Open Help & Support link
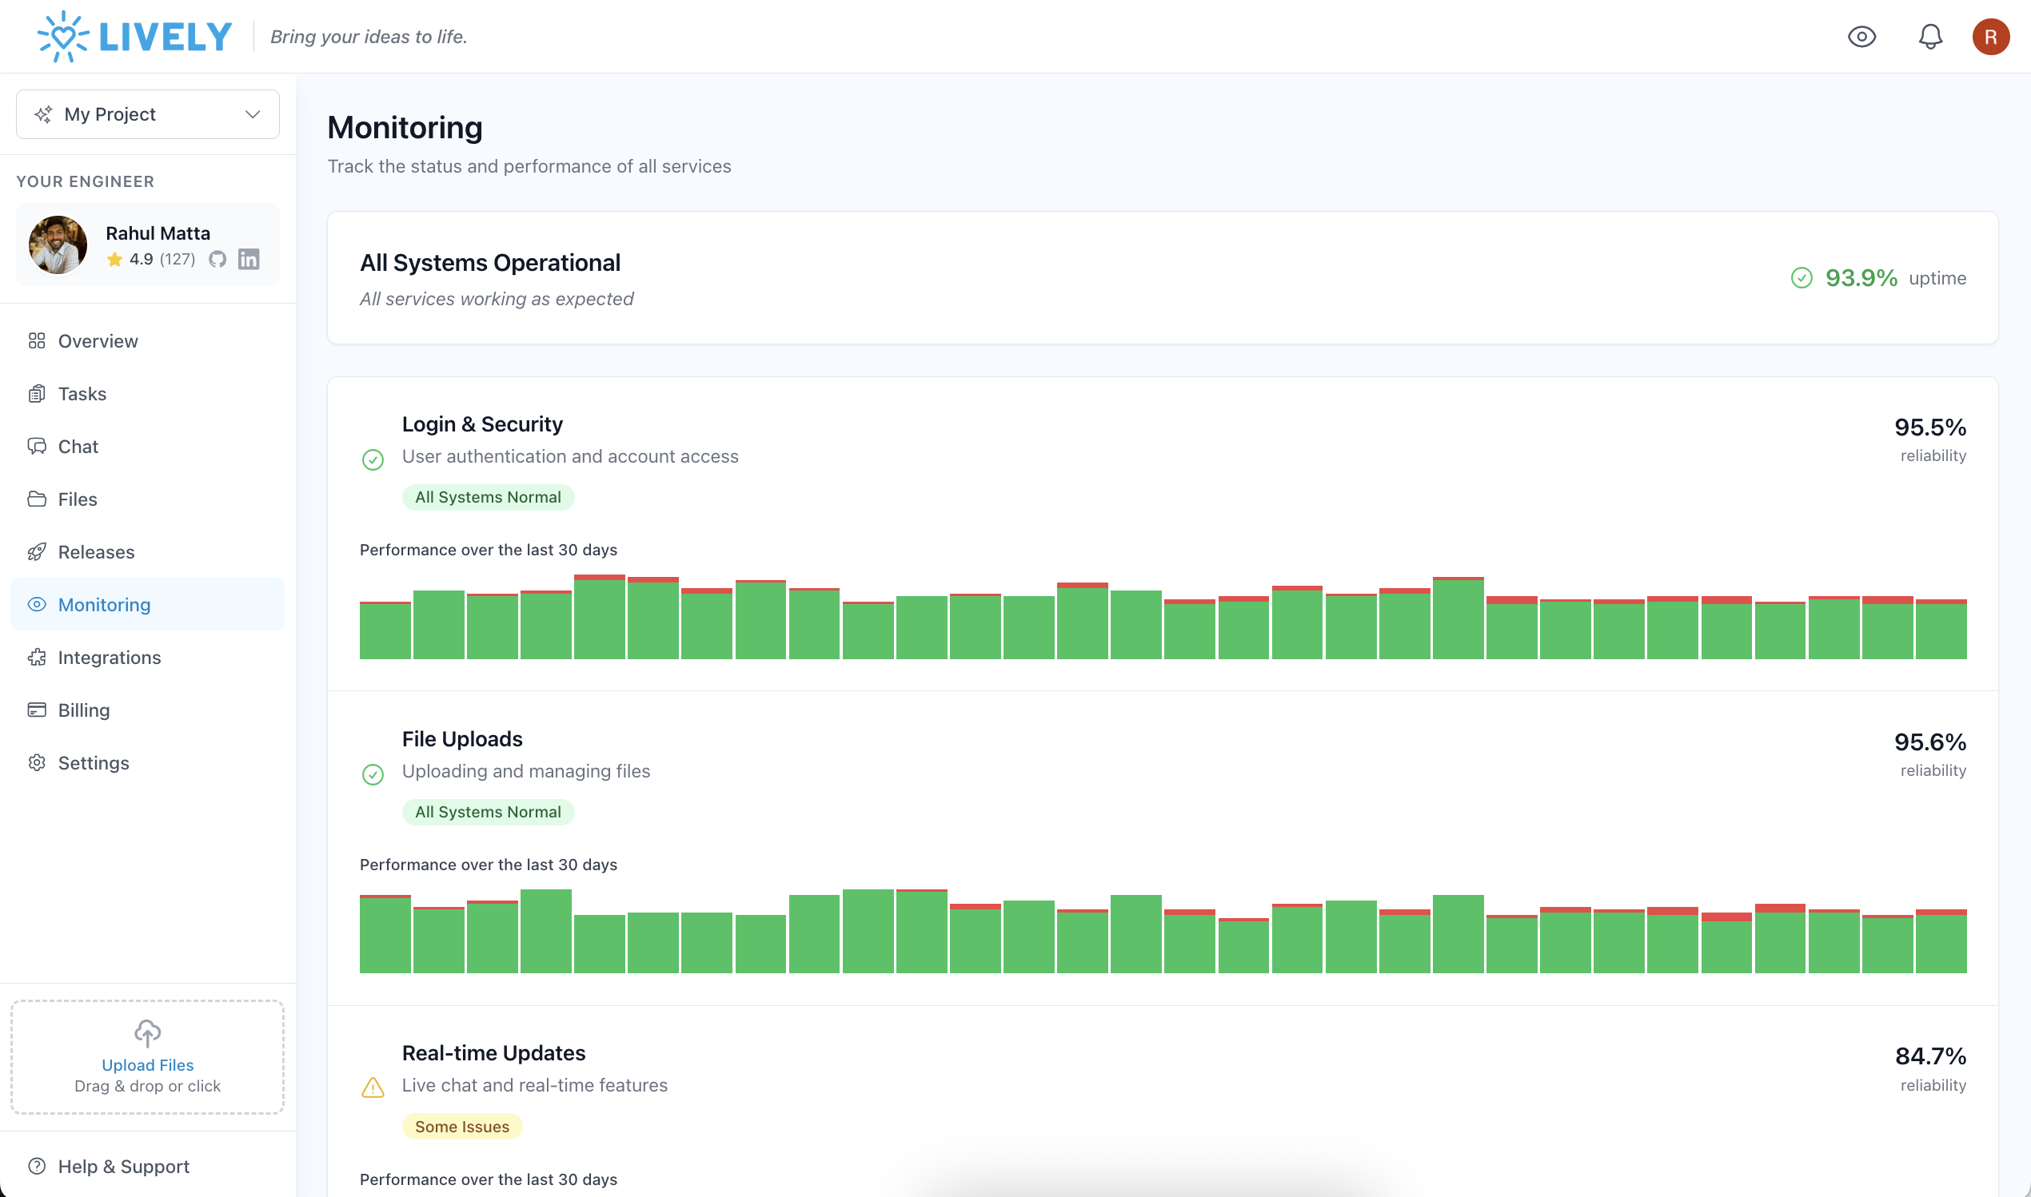2031x1197 pixels. [122, 1167]
